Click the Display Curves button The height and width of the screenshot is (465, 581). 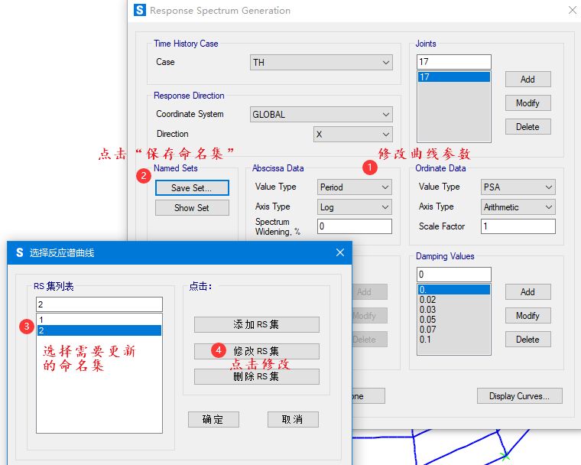tap(519, 396)
